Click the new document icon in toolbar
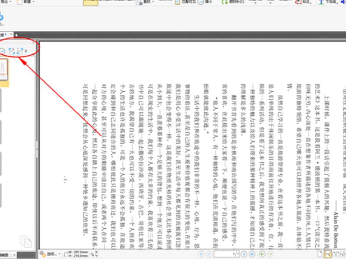This screenshot has height=259, width=346. (19, 2)
